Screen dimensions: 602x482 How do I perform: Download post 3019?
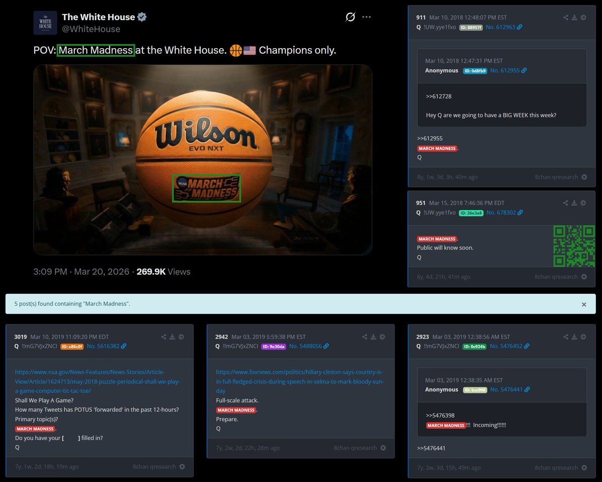(x=172, y=337)
